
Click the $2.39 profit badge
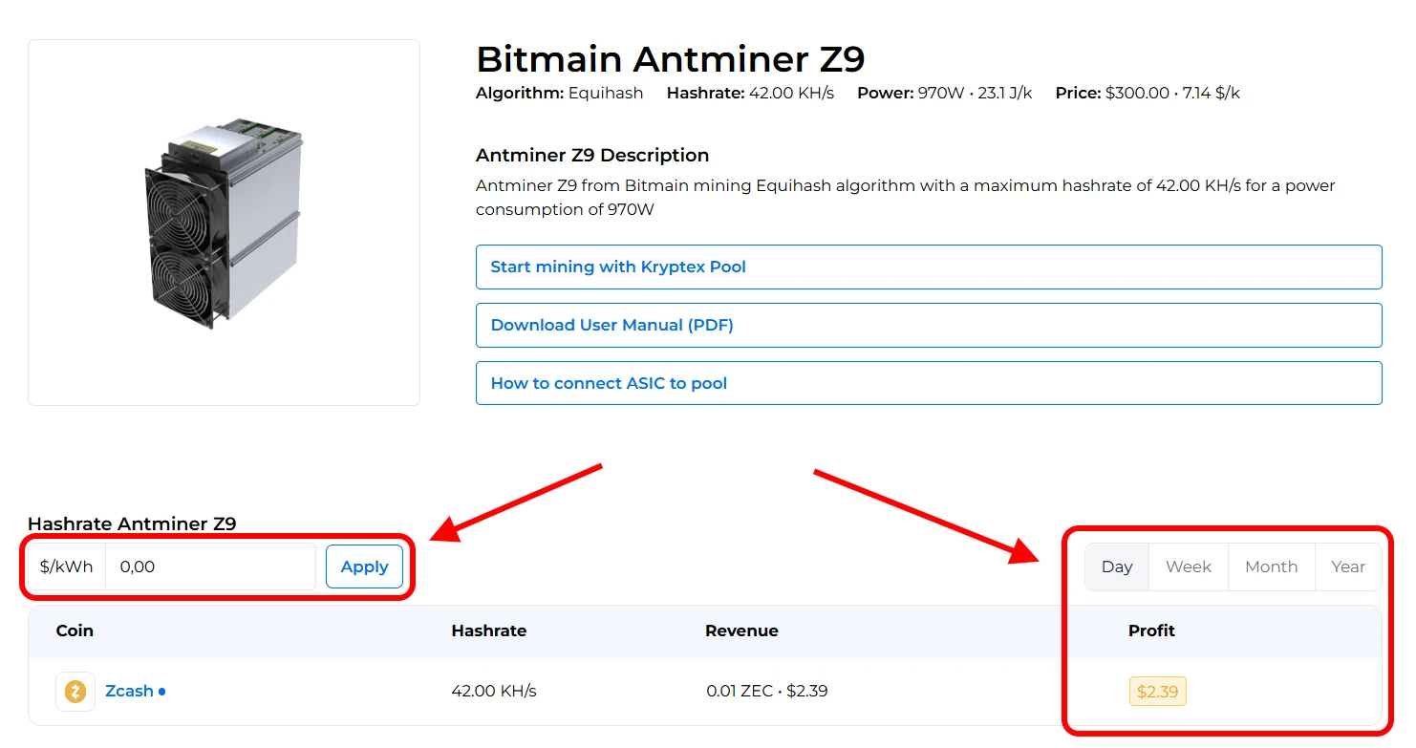[1156, 692]
